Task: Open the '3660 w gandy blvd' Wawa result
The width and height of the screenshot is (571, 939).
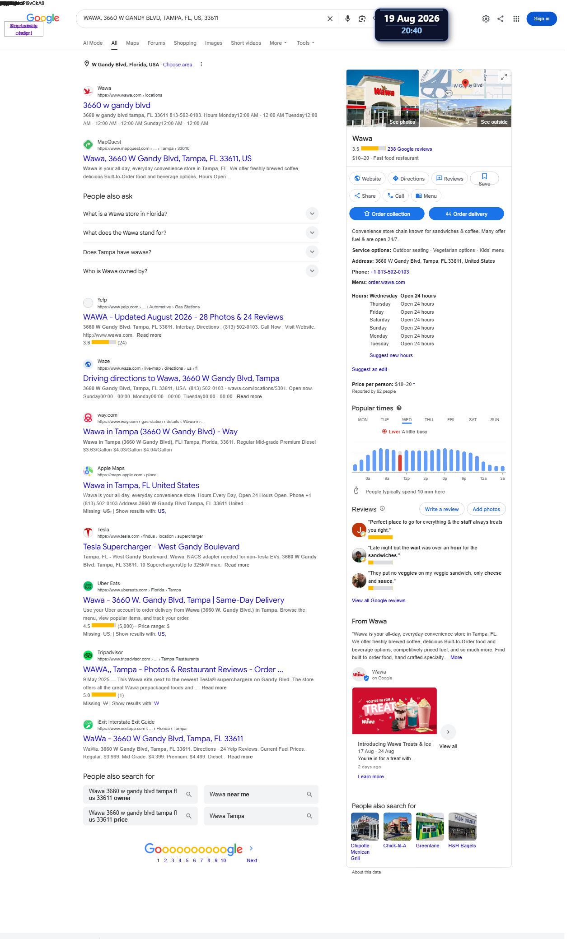Action: 117,105
